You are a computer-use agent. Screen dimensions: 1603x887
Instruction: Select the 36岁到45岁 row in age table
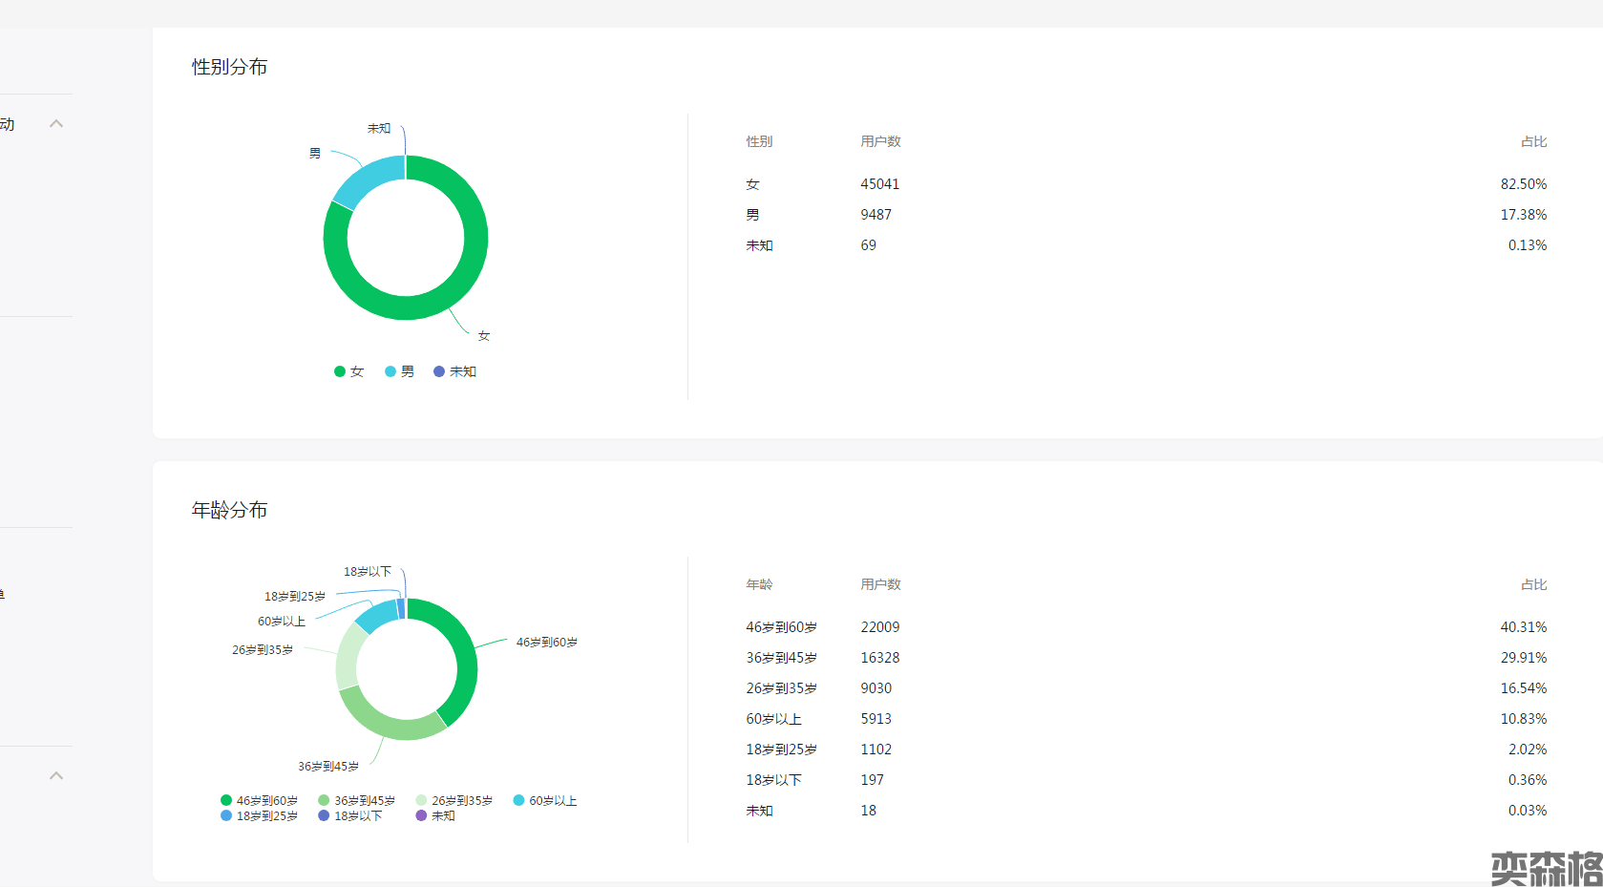click(1146, 658)
